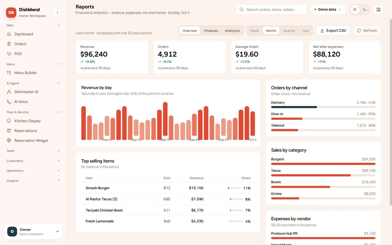392x245 pixels.
Task: Open the Orders sidebar link
Action: pyautogui.click(x=33, y=44)
